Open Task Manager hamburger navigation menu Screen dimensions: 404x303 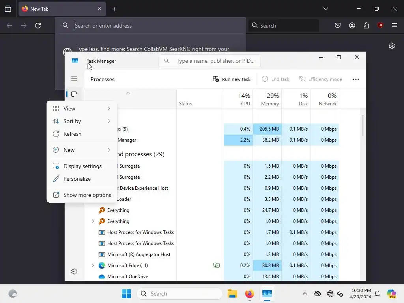[x=74, y=79]
